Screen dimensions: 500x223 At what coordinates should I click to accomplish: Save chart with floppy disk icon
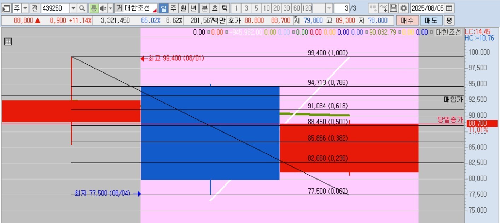coord(393,8)
